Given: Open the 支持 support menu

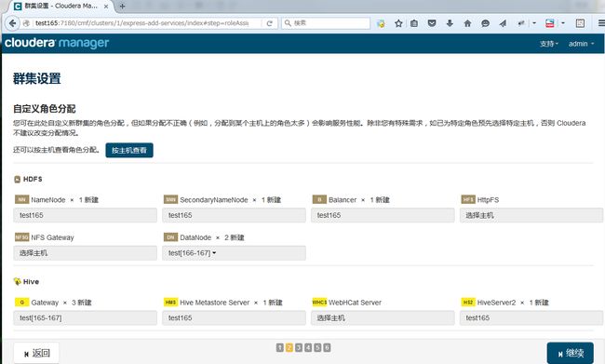Looking at the screenshot, I should tap(548, 44).
